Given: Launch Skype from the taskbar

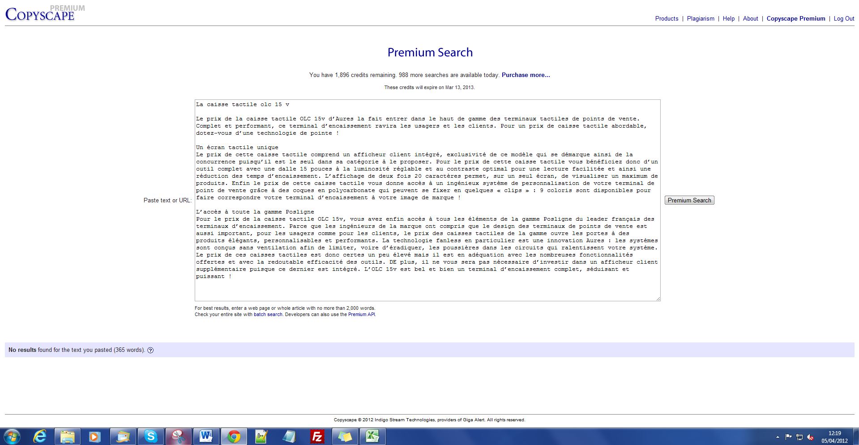Looking at the screenshot, I should point(151,436).
